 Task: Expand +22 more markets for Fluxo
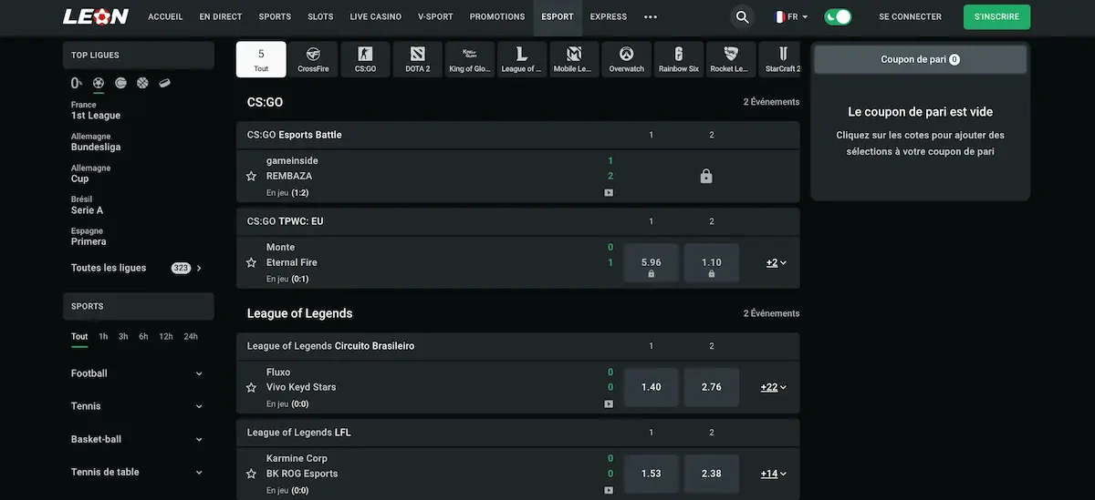pyautogui.click(x=774, y=387)
